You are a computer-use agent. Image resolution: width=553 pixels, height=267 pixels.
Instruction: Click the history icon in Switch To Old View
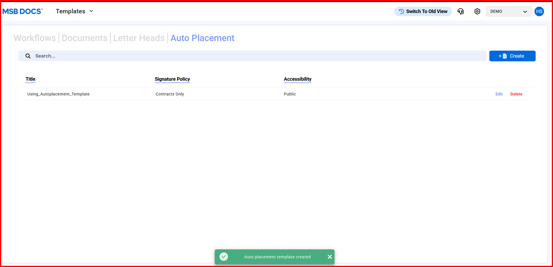(401, 11)
